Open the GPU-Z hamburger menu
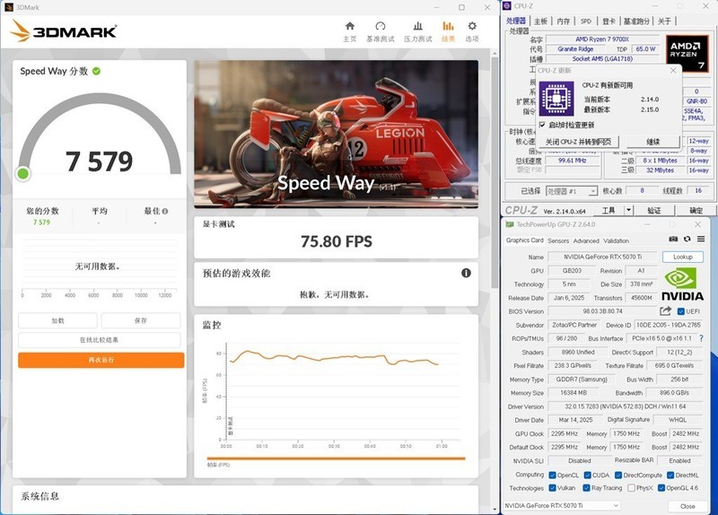This screenshot has height=515, width=718. [x=701, y=239]
